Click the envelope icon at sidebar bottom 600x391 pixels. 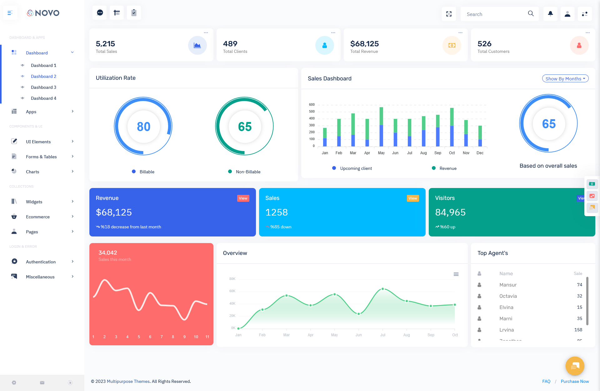pyautogui.click(x=42, y=383)
